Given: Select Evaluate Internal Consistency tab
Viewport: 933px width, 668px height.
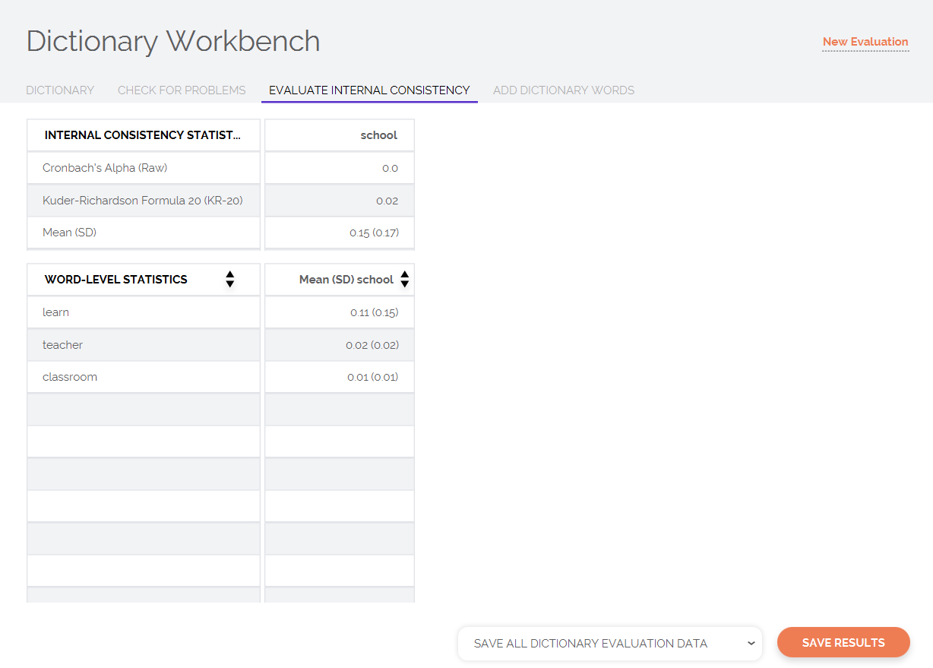Looking at the screenshot, I should pyautogui.click(x=369, y=90).
